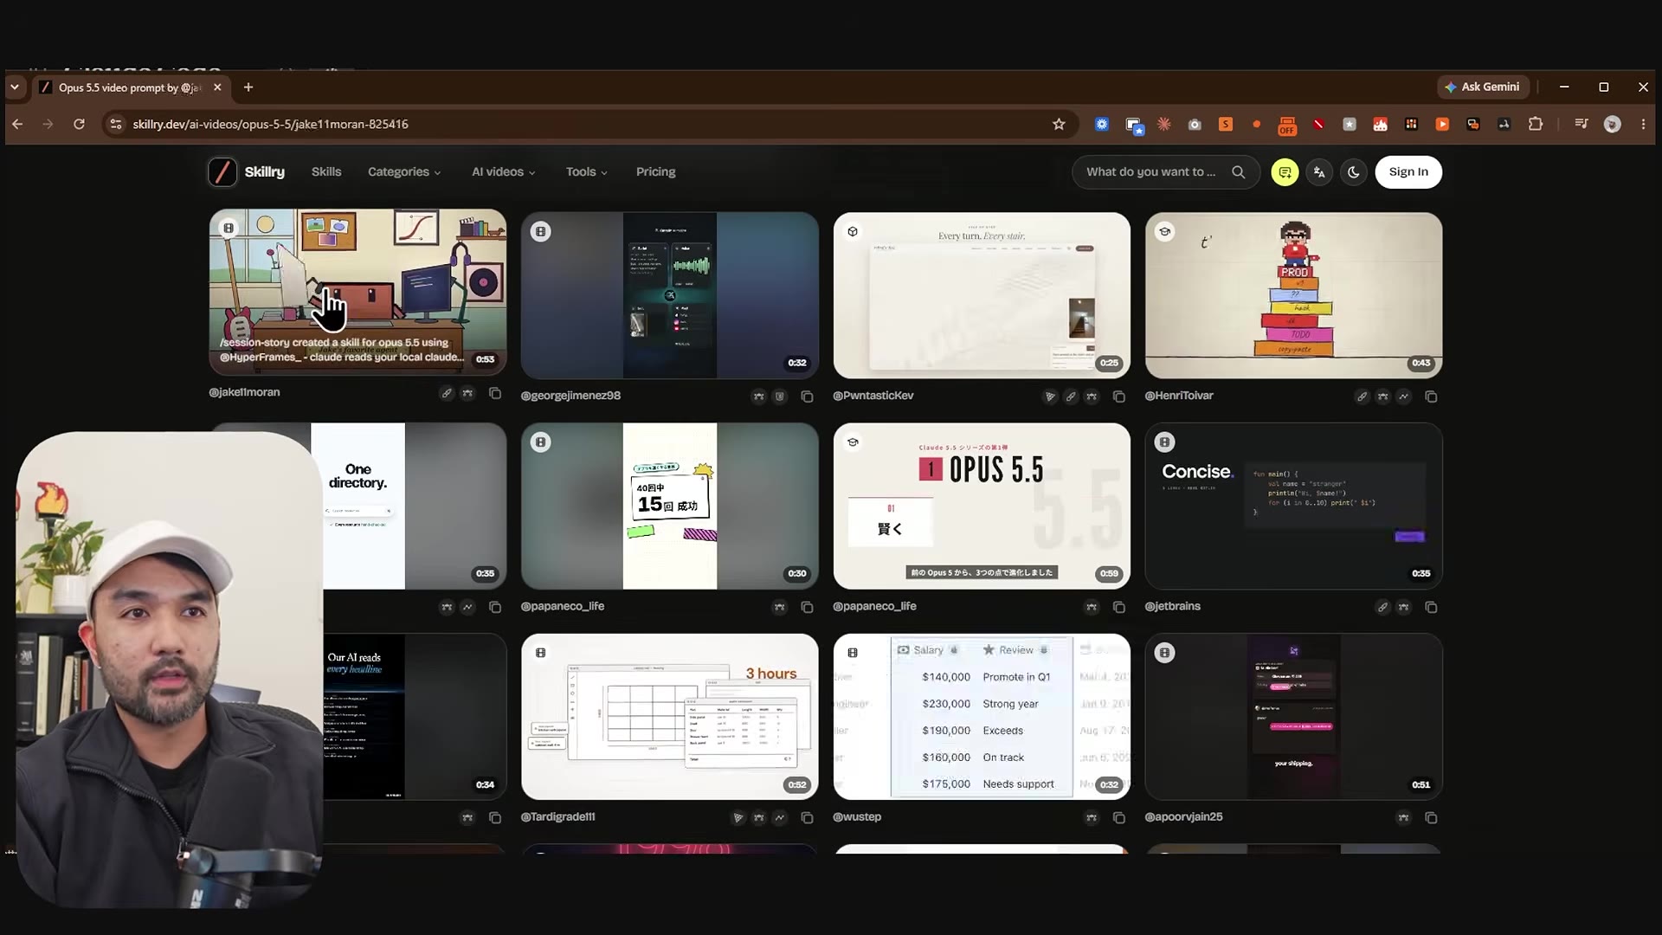
Task: Click the Ask Gemini button
Action: coord(1482,87)
